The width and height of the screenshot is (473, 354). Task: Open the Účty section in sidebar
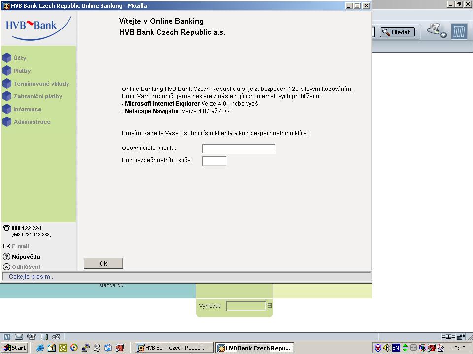20,58
